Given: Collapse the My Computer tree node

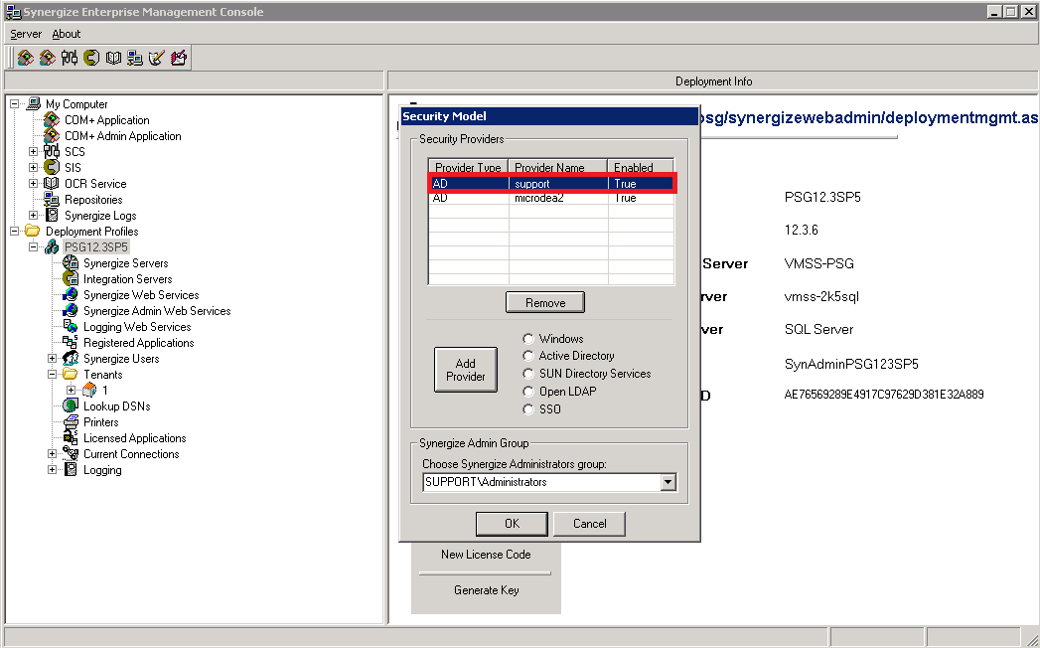Looking at the screenshot, I should tap(15, 104).
